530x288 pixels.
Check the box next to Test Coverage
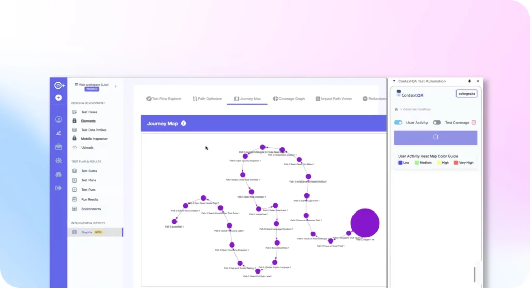(473, 123)
